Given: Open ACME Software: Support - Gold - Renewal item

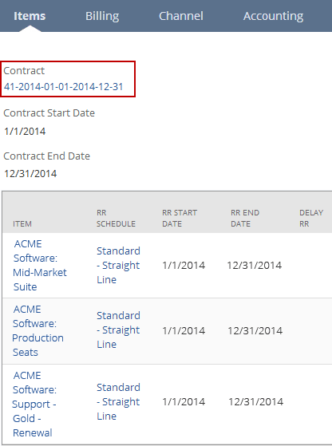Looking at the screenshot, I should [x=34, y=404].
